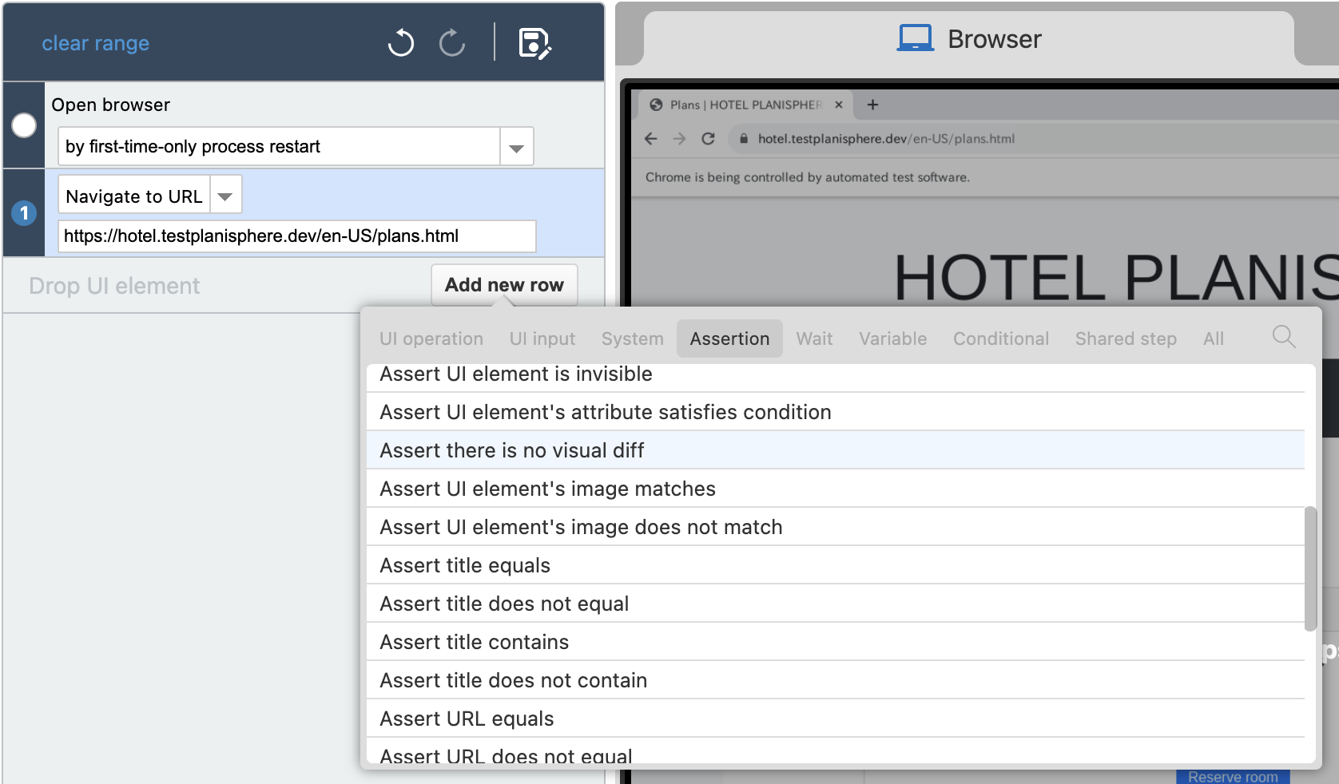Select the step 1 number marker
1339x784 pixels.
click(24, 213)
